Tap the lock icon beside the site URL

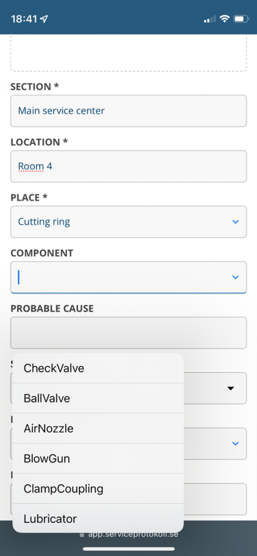coord(82,534)
